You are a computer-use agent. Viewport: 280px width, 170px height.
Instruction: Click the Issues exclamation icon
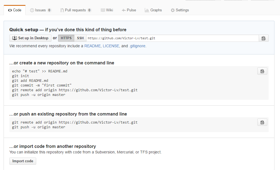32,10
